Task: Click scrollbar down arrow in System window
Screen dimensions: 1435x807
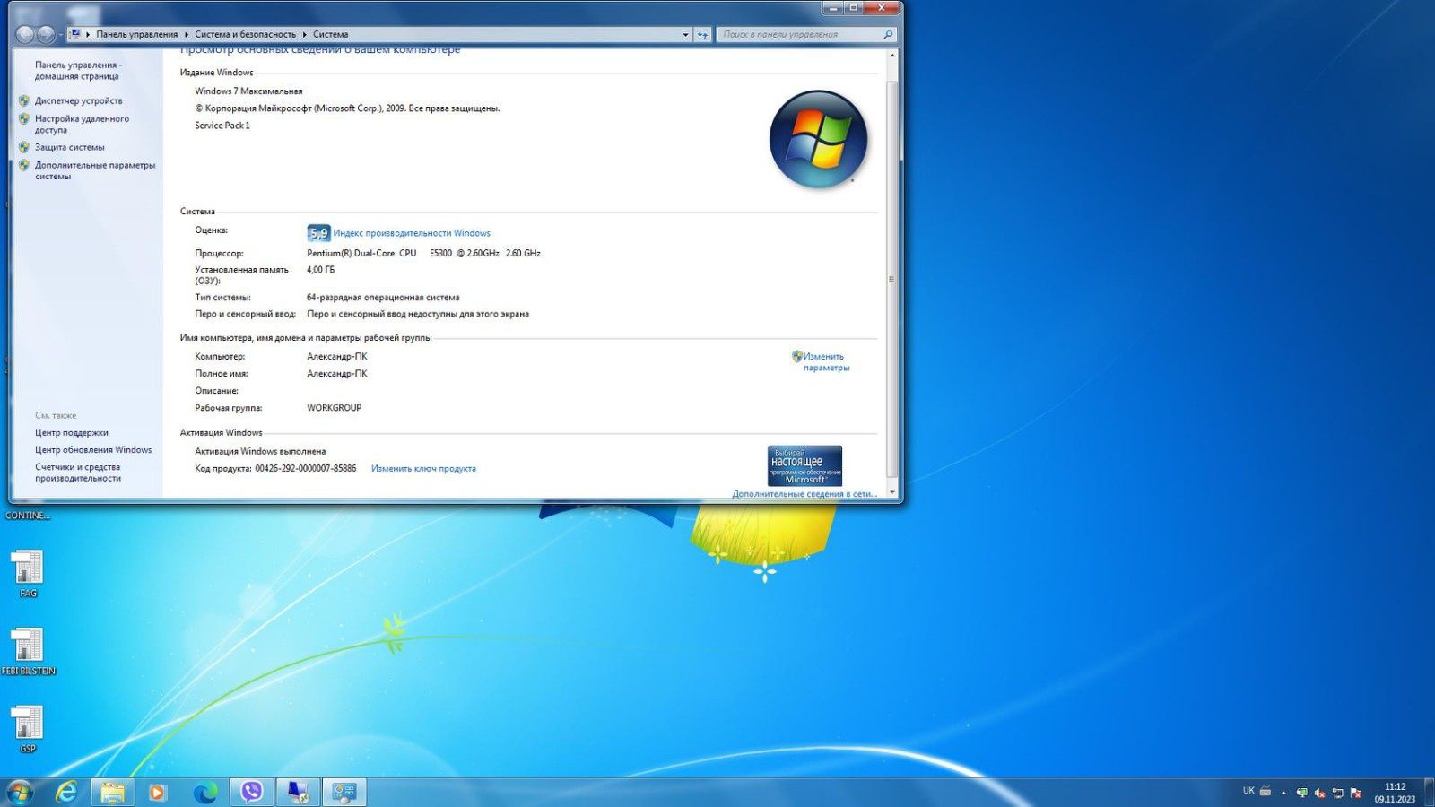Action: coord(891,492)
